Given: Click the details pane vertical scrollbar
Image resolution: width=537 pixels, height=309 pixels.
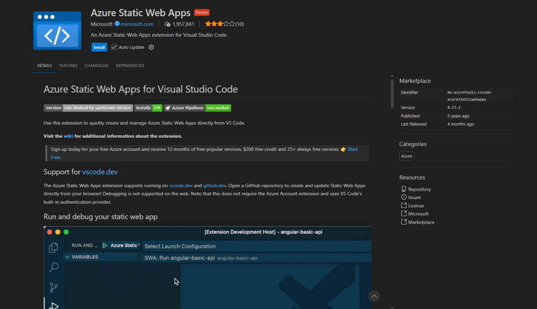Looking at the screenshot, I should 392,93.
